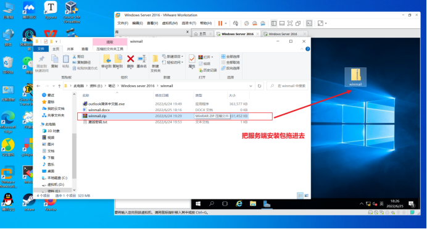The width and height of the screenshot is (427, 229).
Task: Toggle the quick access toolbar properties checkbox
Action: (x=46, y=41)
